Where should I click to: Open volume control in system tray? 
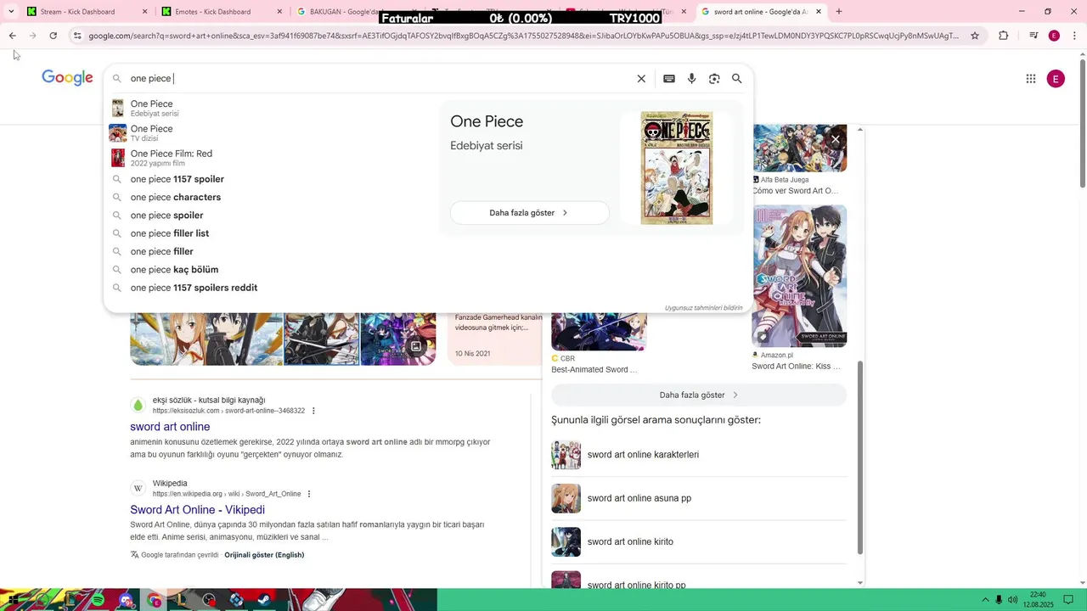point(1013,600)
